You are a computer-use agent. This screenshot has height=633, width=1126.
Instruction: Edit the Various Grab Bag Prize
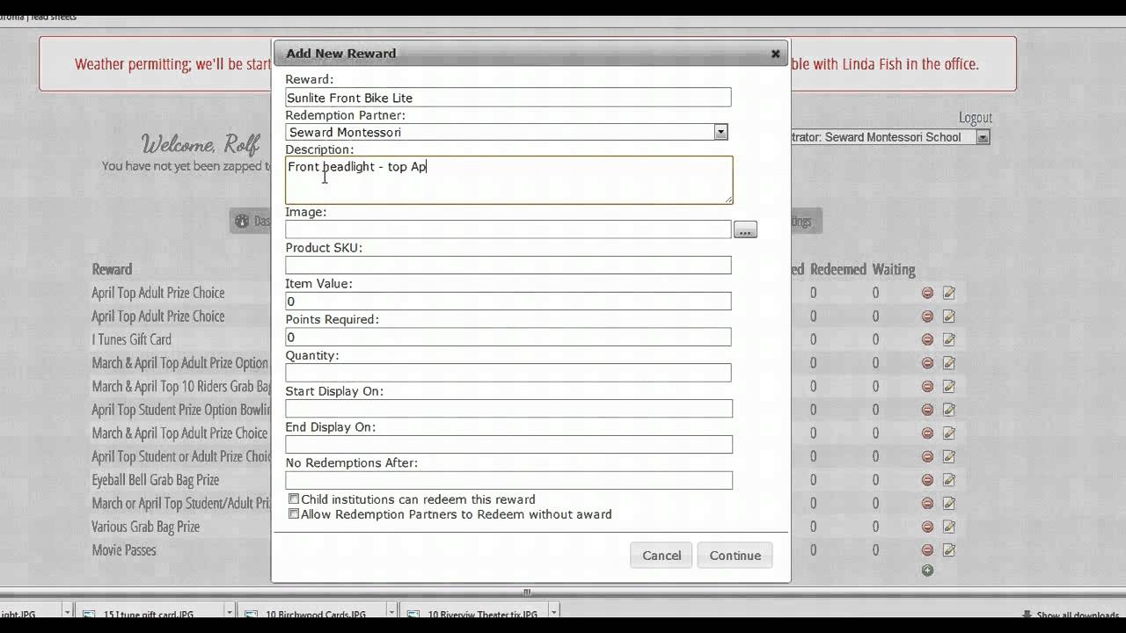[x=949, y=527]
